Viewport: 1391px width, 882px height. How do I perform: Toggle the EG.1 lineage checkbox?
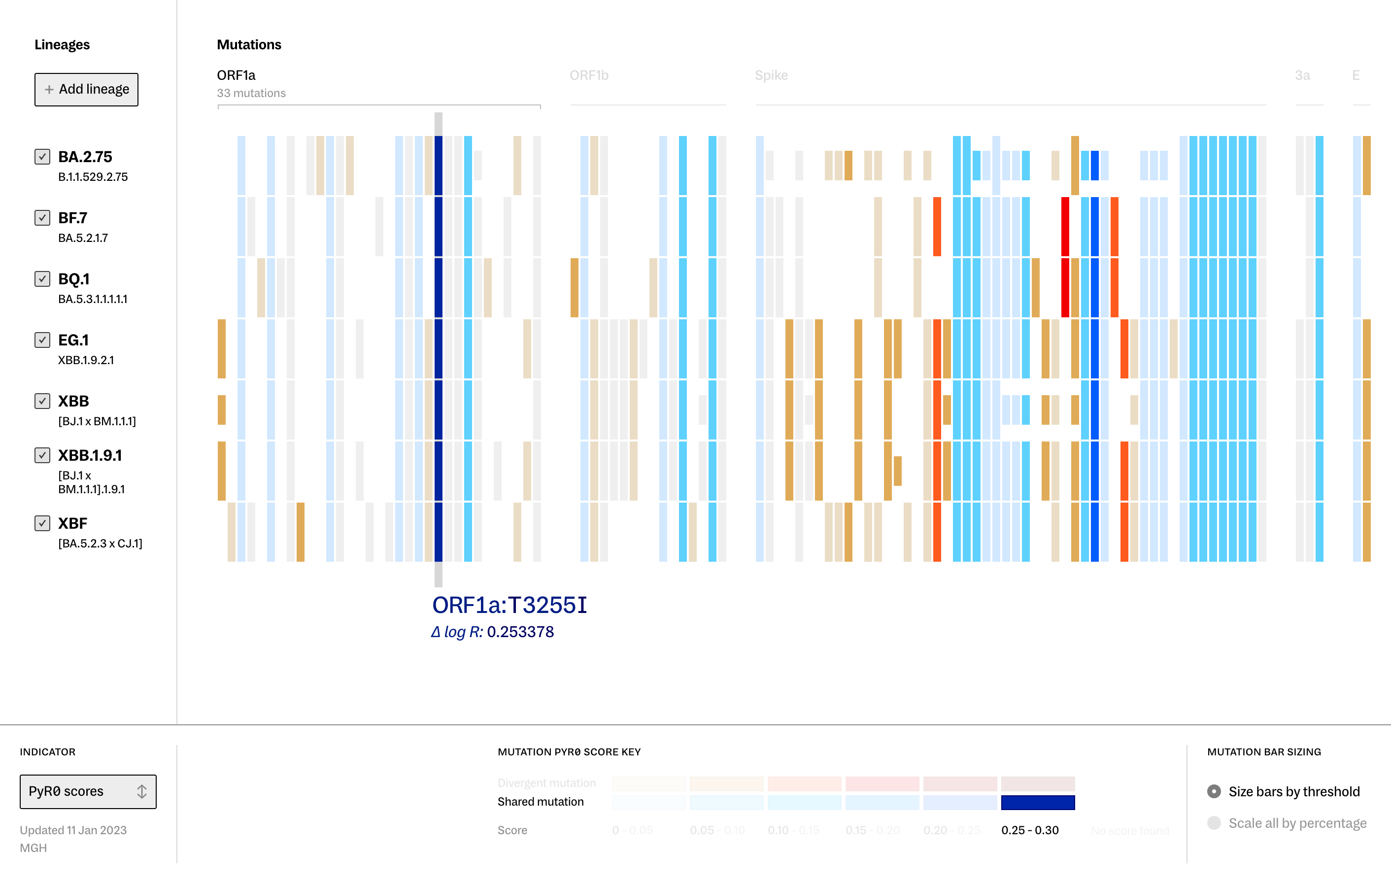[42, 340]
